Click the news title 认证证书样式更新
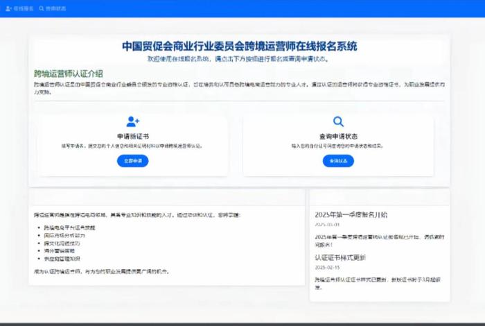This screenshot has height=326, width=485. click(340, 257)
